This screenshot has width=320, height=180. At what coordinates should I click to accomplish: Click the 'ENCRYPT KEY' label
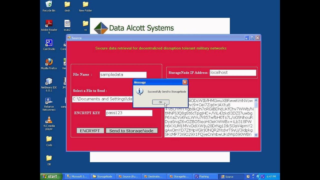(87, 113)
